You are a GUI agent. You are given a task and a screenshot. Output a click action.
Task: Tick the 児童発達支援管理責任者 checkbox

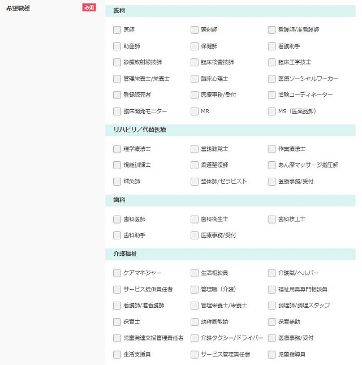(117, 338)
